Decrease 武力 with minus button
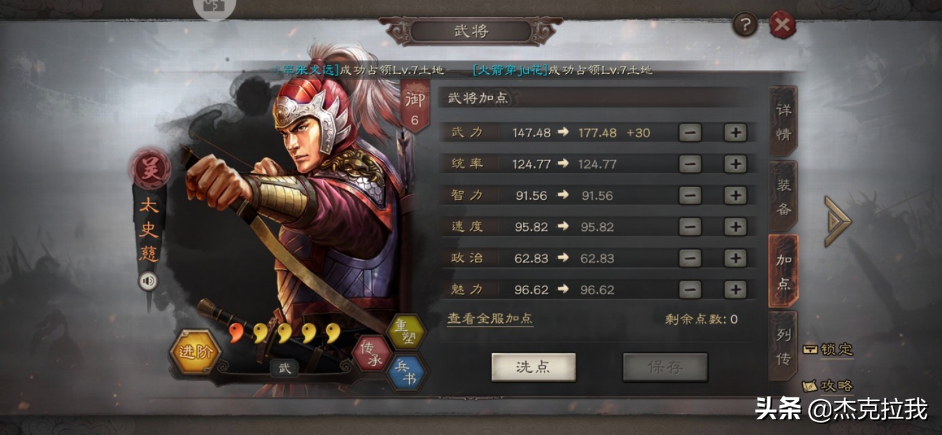This screenshot has height=435, width=942. [x=690, y=133]
